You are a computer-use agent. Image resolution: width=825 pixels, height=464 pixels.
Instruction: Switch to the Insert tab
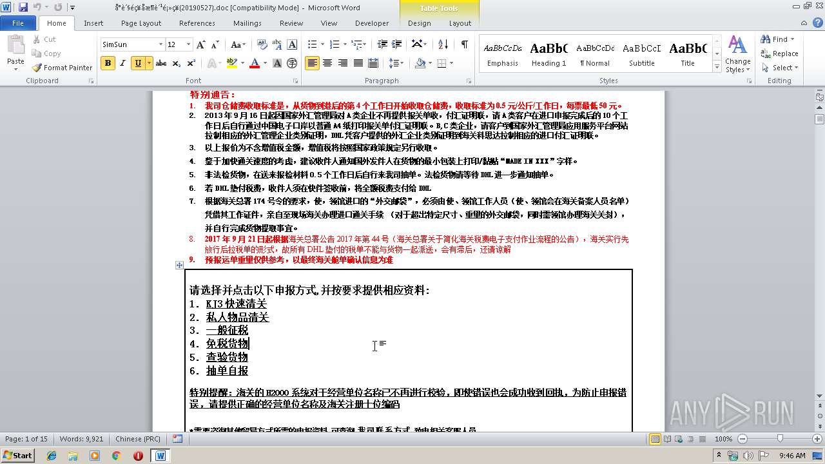pyautogui.click(x=93, y=23)
